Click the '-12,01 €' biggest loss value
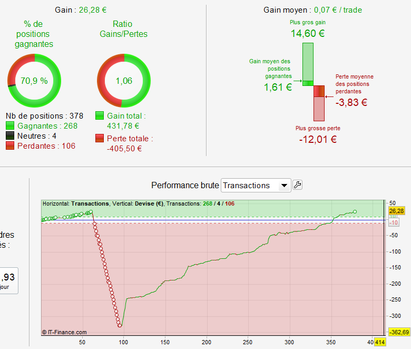411x349 pixels. (x=318, y=139)
